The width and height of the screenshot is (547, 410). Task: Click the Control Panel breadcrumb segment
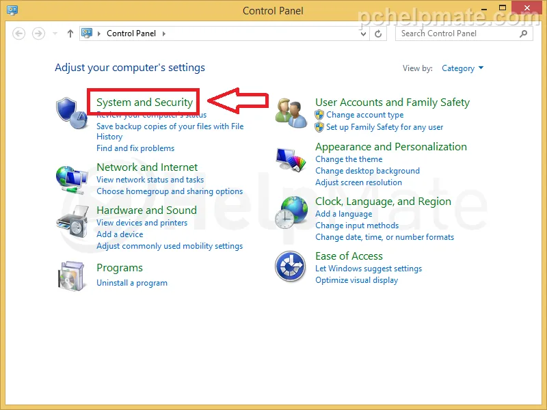point(131,33)
